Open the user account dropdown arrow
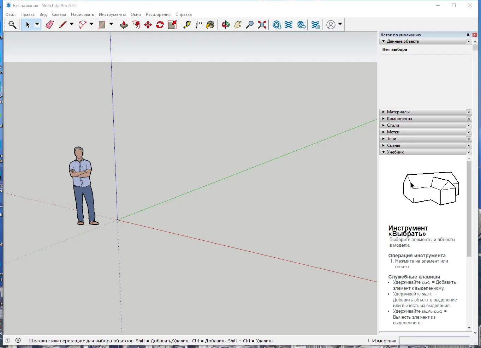Screen dimensions: 481x348 (x=340, y=24)
